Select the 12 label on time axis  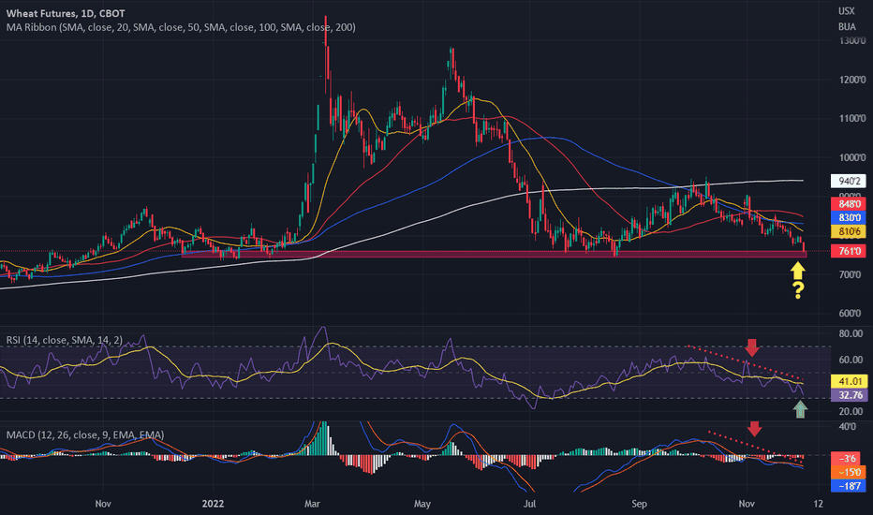pyautogui.click(x=818, y=504)
